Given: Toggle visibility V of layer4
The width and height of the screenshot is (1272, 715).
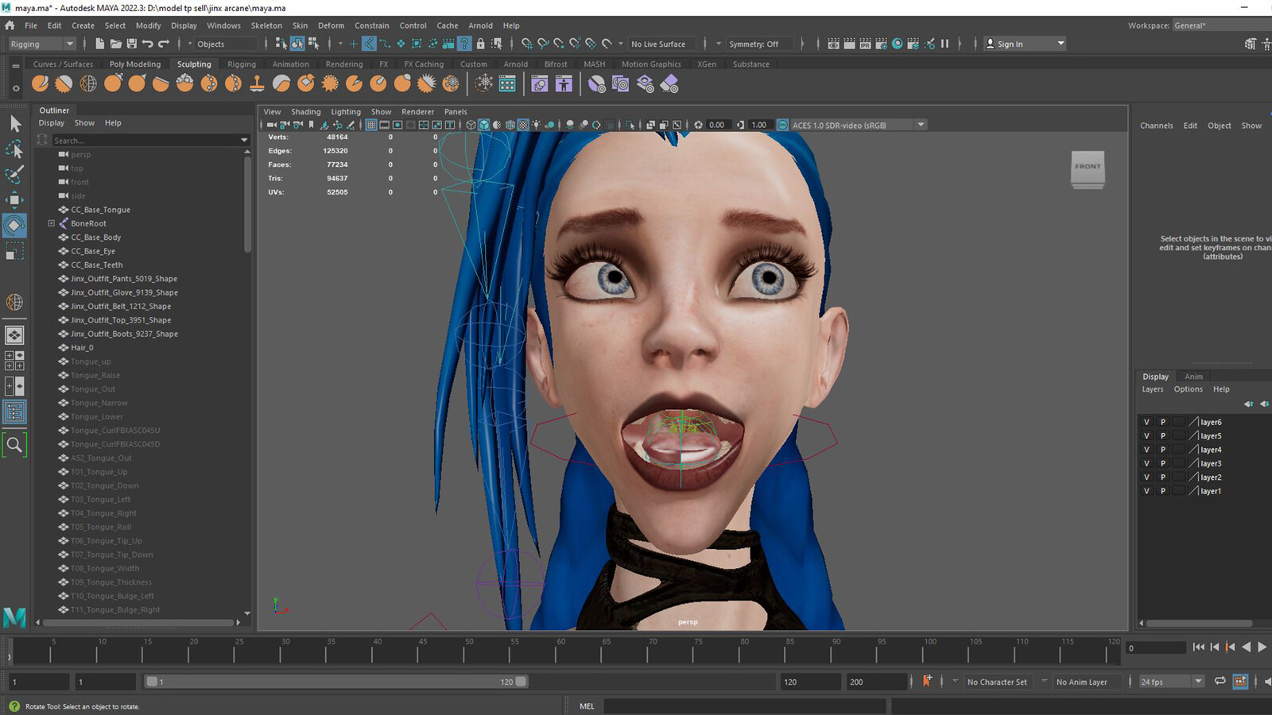Looking at the screenshot, I should coord(1146,450).
